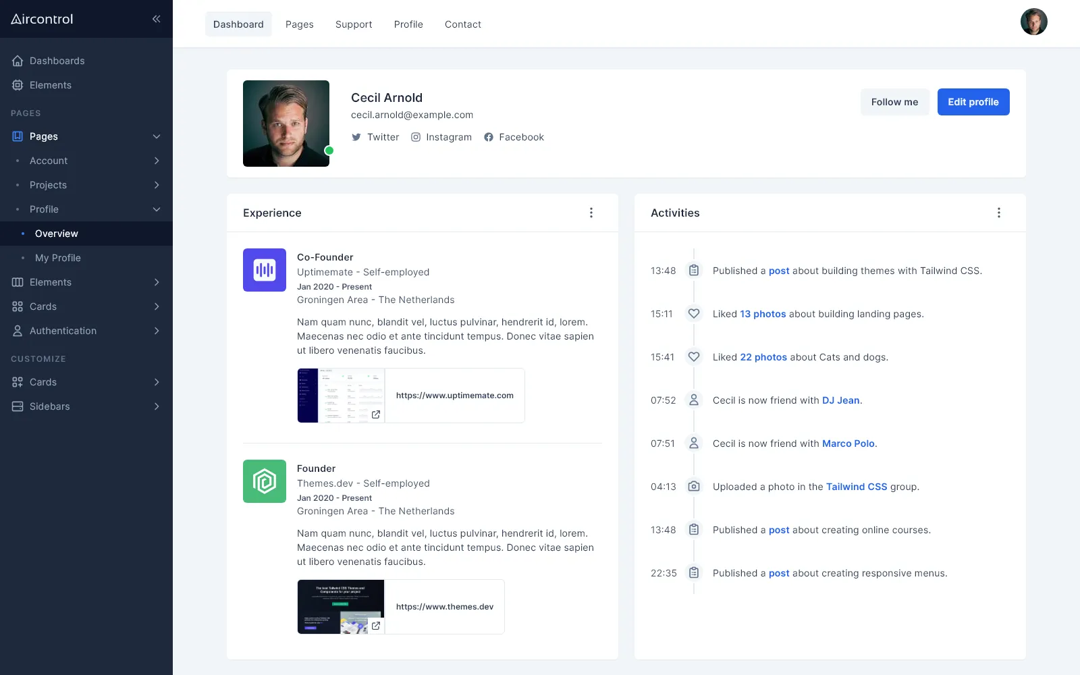Collapse the Profile submenu chevron
This screenshot has height=675, width=1080.
pos(157,209)
